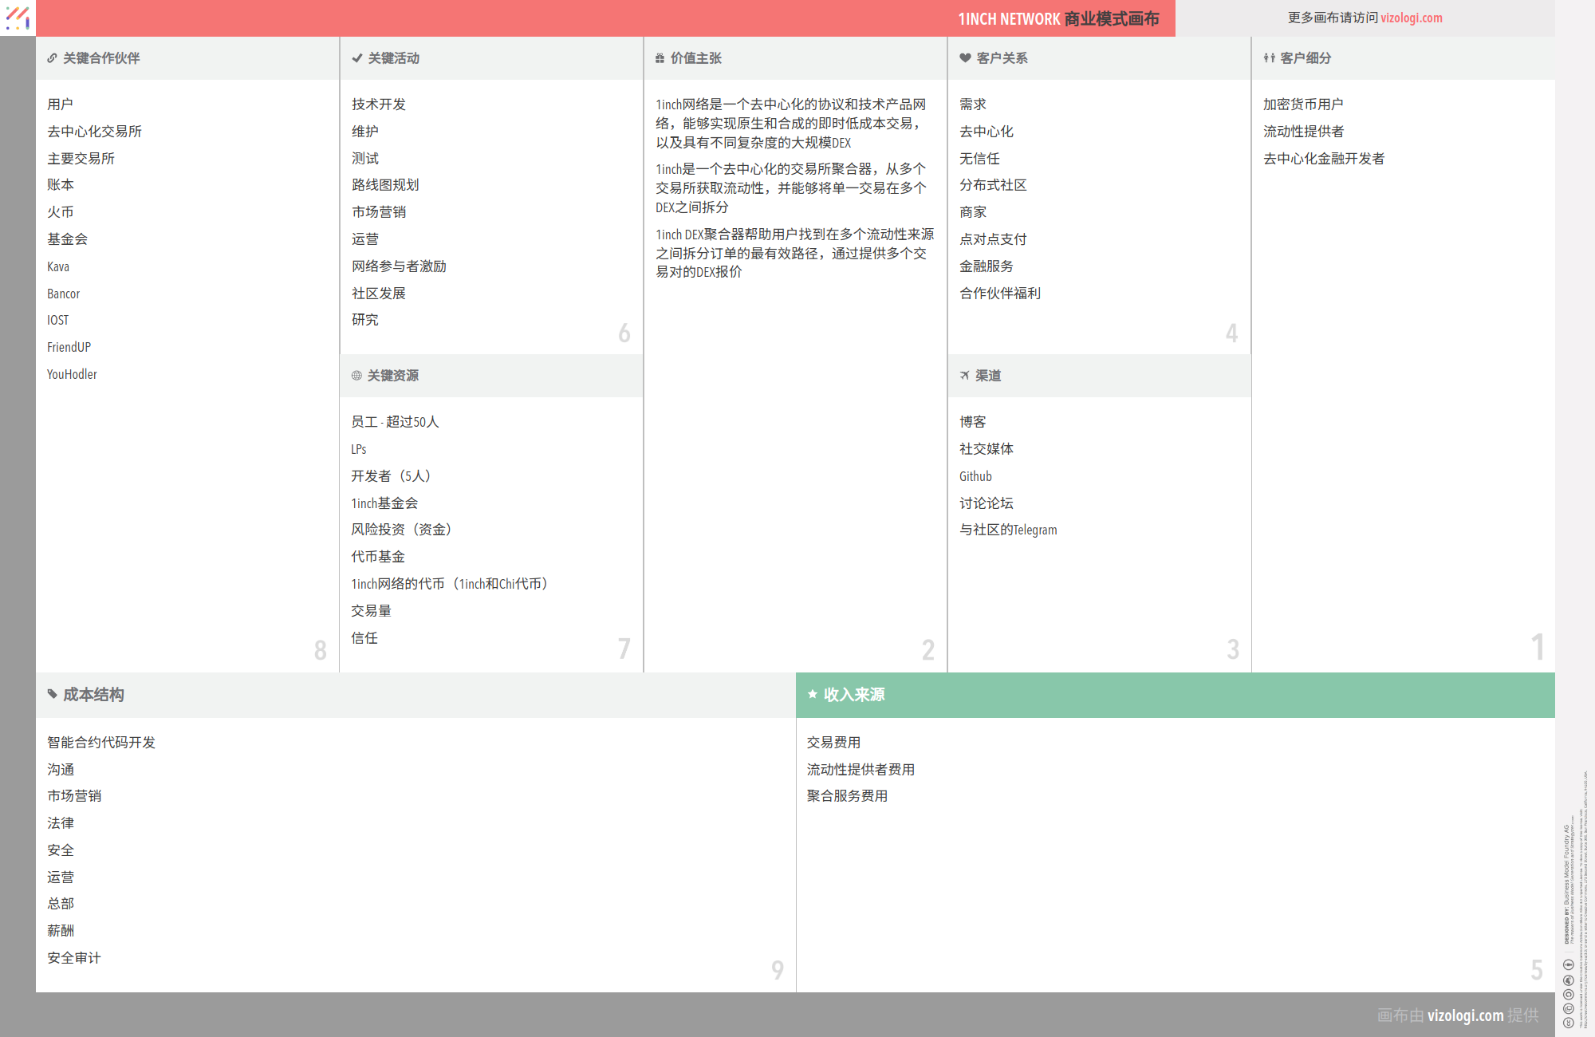The image size is (1595, 1037).
Task: Click the link icon beside 关键合作伙伴
Action: click(x=52, y=58)
